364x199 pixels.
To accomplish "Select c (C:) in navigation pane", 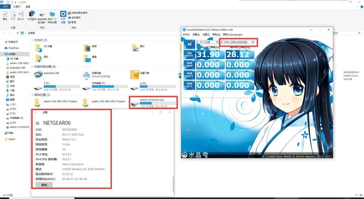I will pos(13,104).
